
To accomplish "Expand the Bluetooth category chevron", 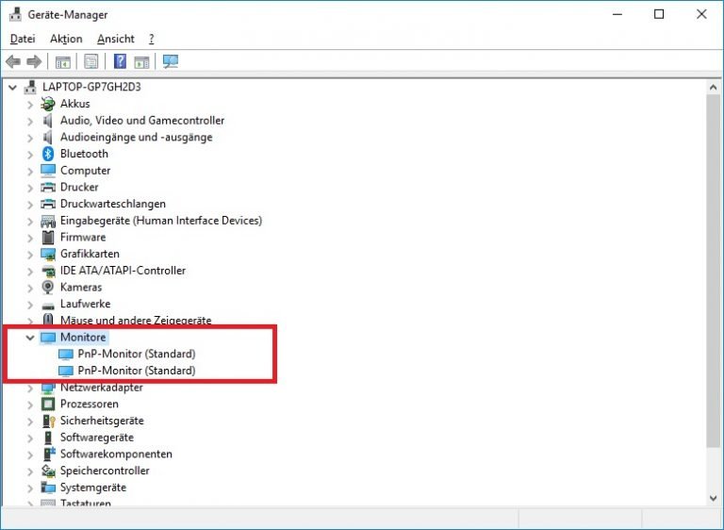I will (x=30, y=155).
